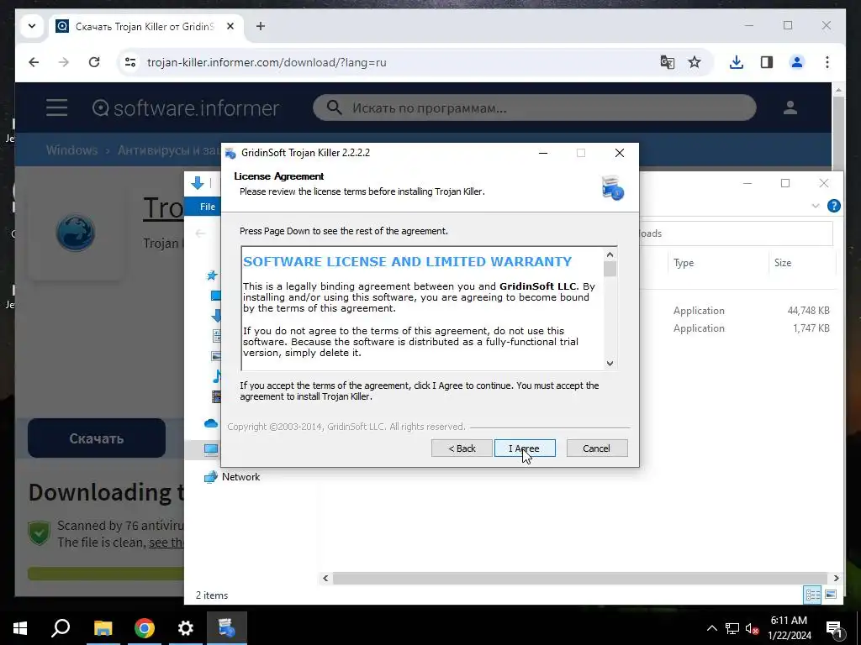Click the Скачать download button

(97, 438)
